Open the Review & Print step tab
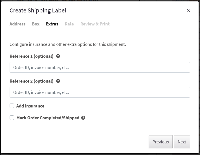 pyautogui.click(x=95, y=24)
